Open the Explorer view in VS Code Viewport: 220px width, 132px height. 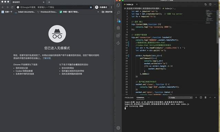click(x=118, y=5)
